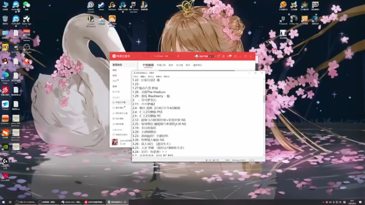Open the 查看 menu in Notepad
This screenshot has height=205, width=365.
click(x=159, y=77)
